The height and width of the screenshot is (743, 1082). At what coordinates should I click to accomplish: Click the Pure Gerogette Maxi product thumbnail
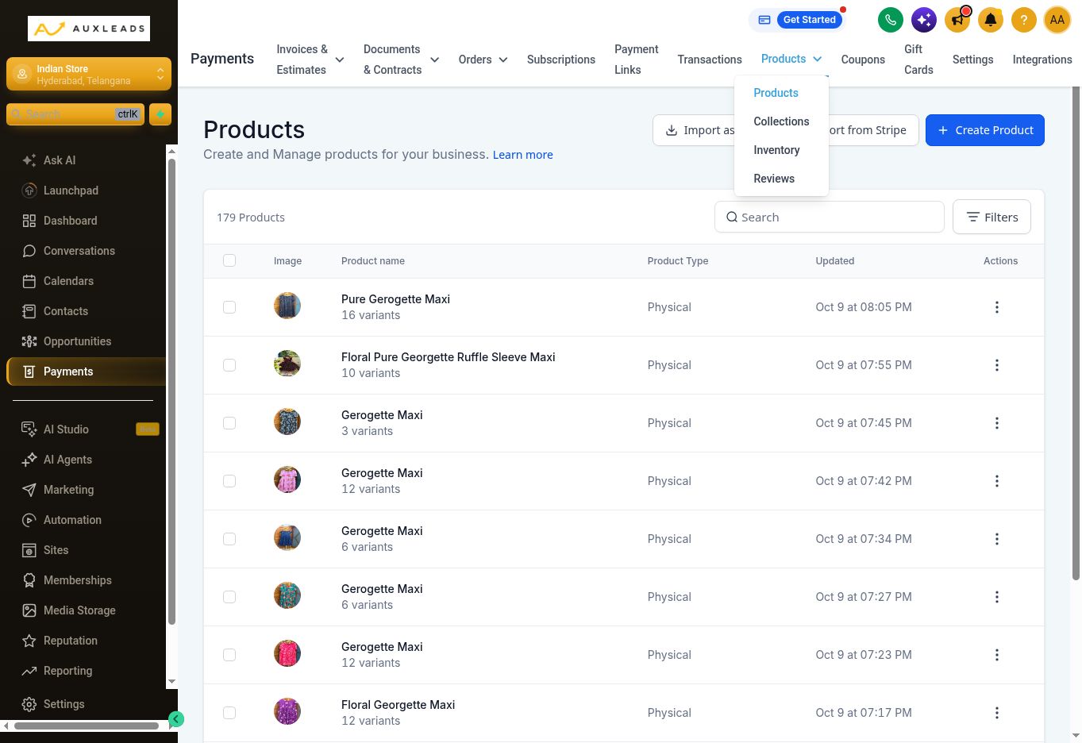[287, 306]
